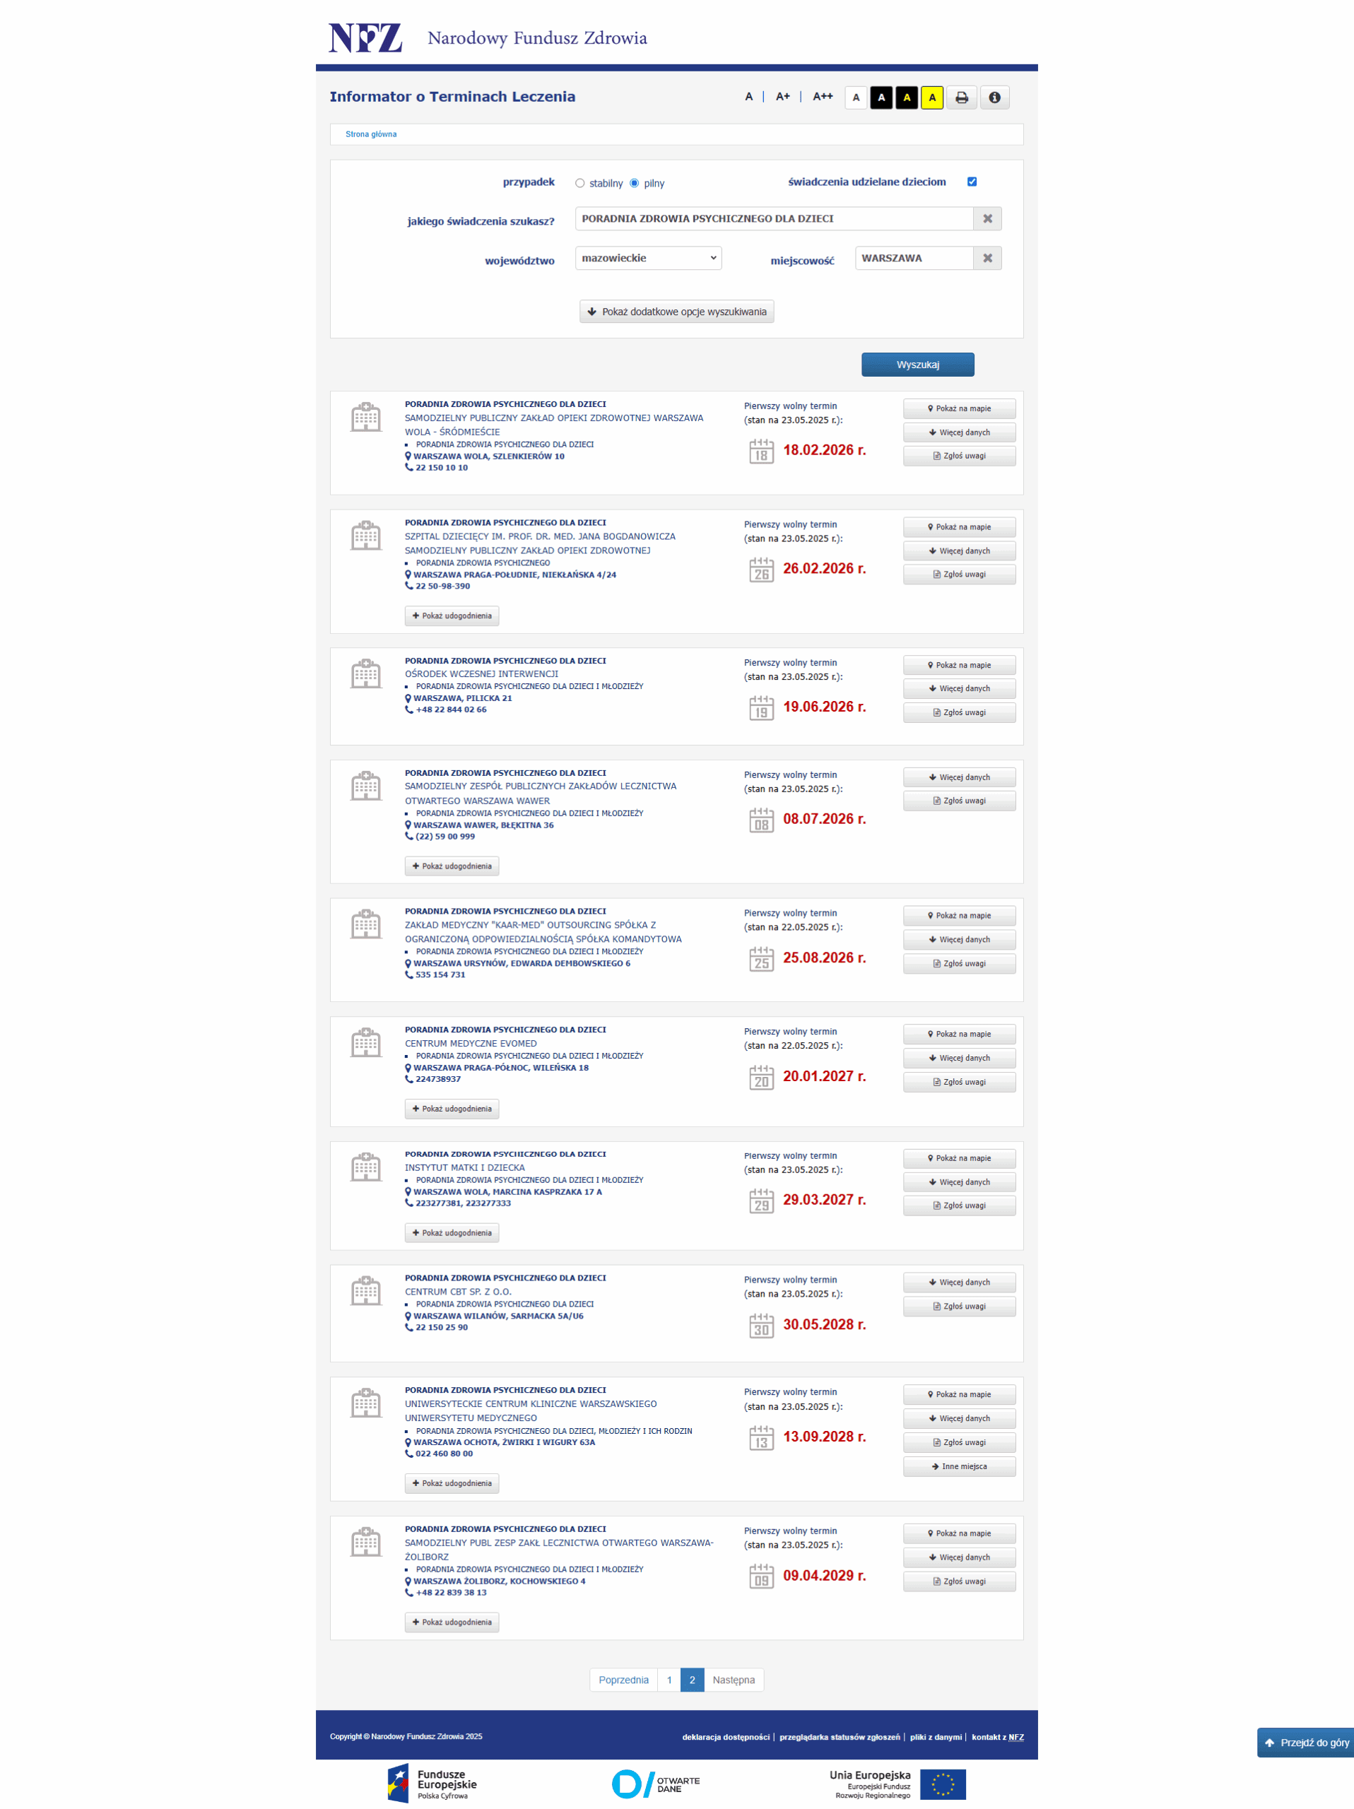Click calendar icon next to 18.02.2026

point(760,452)
